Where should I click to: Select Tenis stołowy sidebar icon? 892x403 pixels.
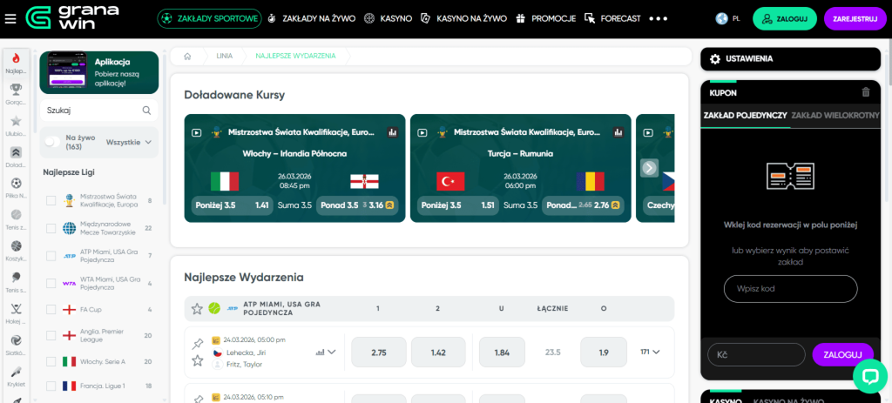pyautogui.click(x=16, y=278)
